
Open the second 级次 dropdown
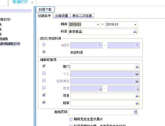[x=137, y=45]
